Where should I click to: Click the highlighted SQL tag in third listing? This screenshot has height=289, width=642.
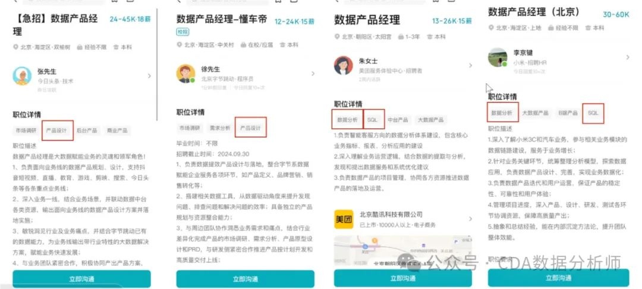coord(372,120)
